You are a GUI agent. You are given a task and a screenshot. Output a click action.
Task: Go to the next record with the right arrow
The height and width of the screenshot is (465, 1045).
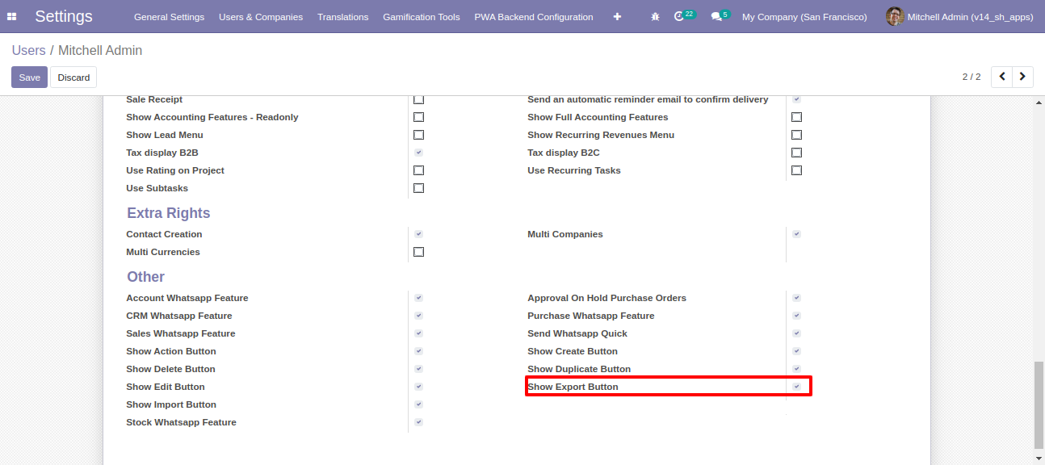click(1023, 77)
